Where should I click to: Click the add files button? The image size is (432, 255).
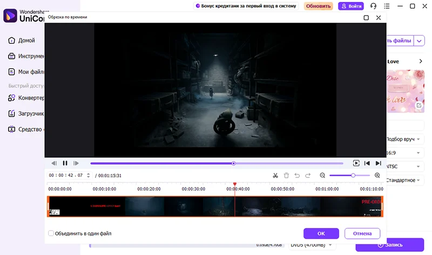[x=400, y=41]
